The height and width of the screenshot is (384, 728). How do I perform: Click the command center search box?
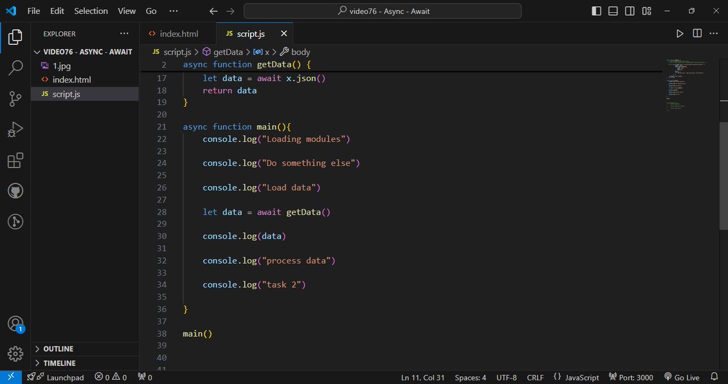click(x=382, y=11)
